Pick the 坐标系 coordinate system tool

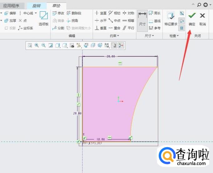coord(26,28)
